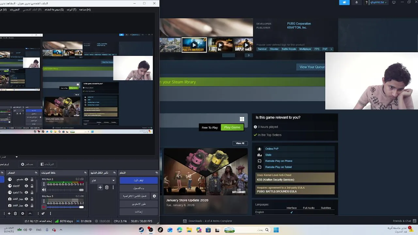Click Steam announcements megaphone icon

point(344,2)
